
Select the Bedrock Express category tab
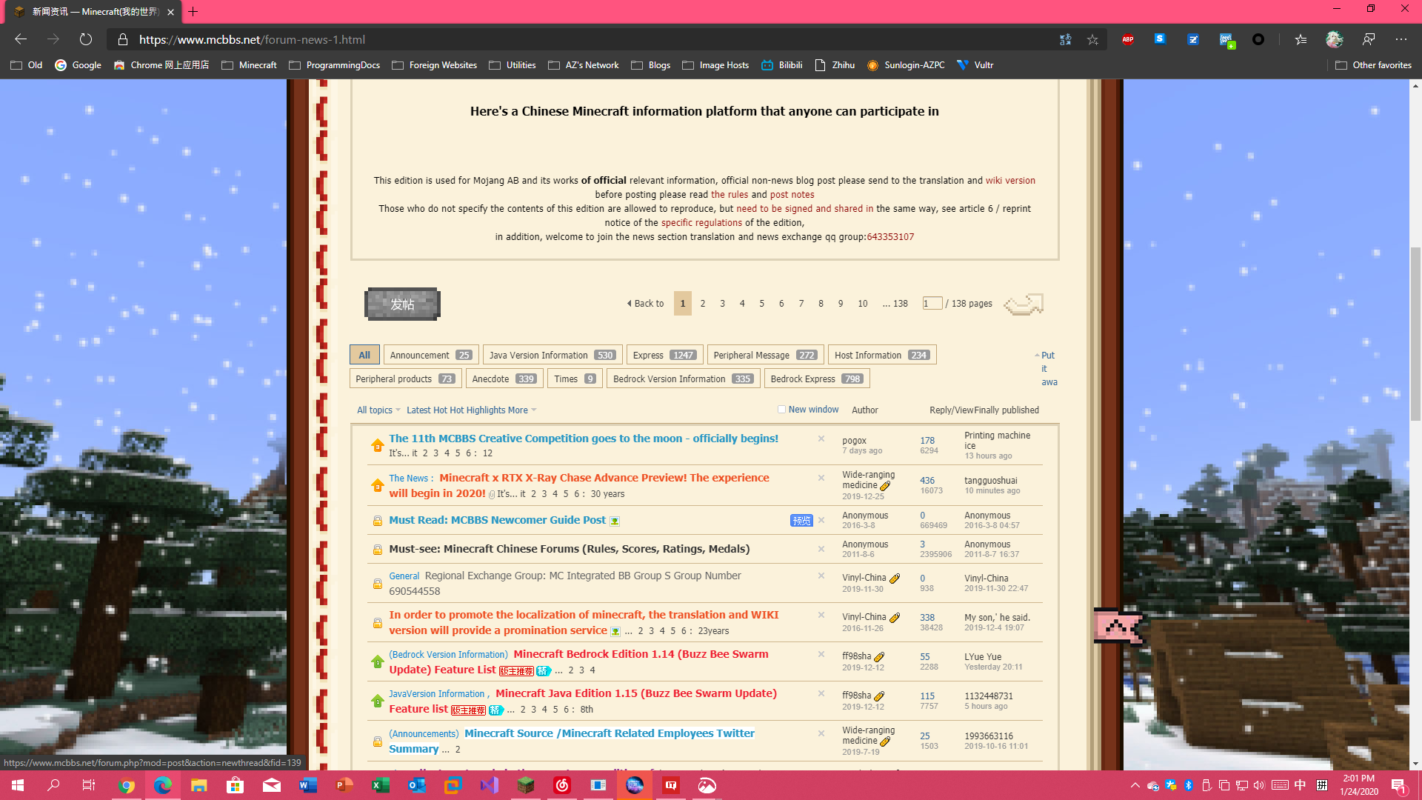(816, 379)
